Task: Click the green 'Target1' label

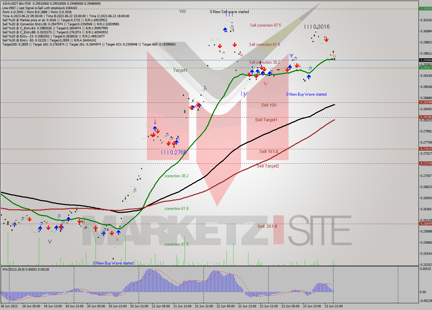Action: (x=180, y=70)
